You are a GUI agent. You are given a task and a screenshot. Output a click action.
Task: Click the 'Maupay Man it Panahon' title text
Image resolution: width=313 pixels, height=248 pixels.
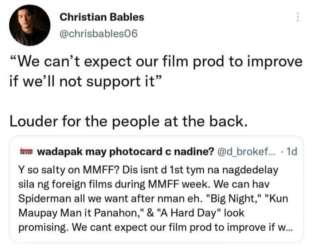(67, 213)
